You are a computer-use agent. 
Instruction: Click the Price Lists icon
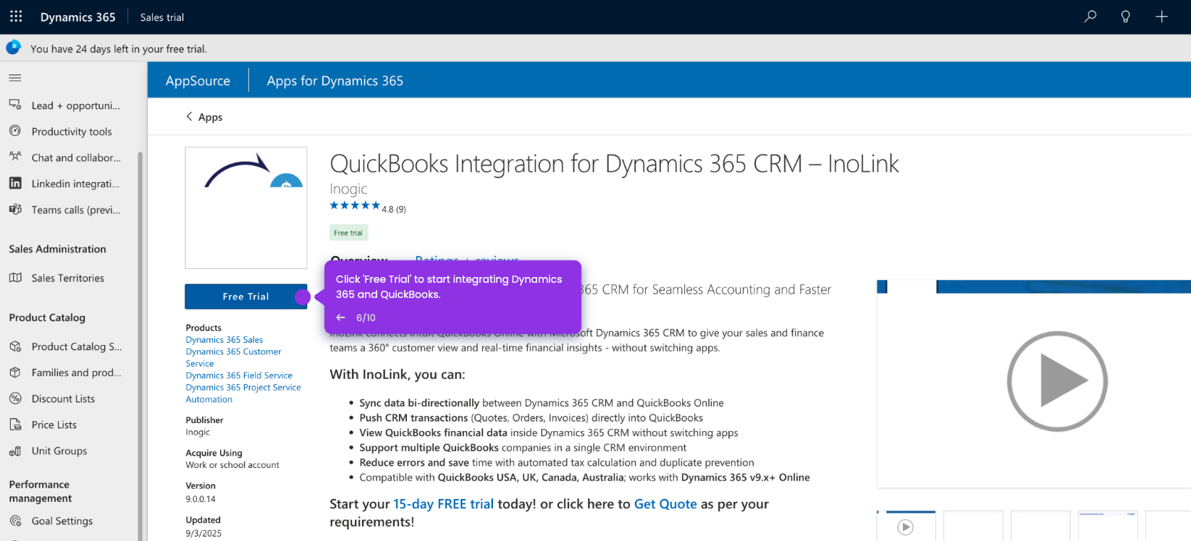15,425
